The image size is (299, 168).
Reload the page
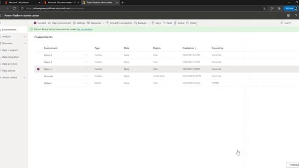(14, 8)
